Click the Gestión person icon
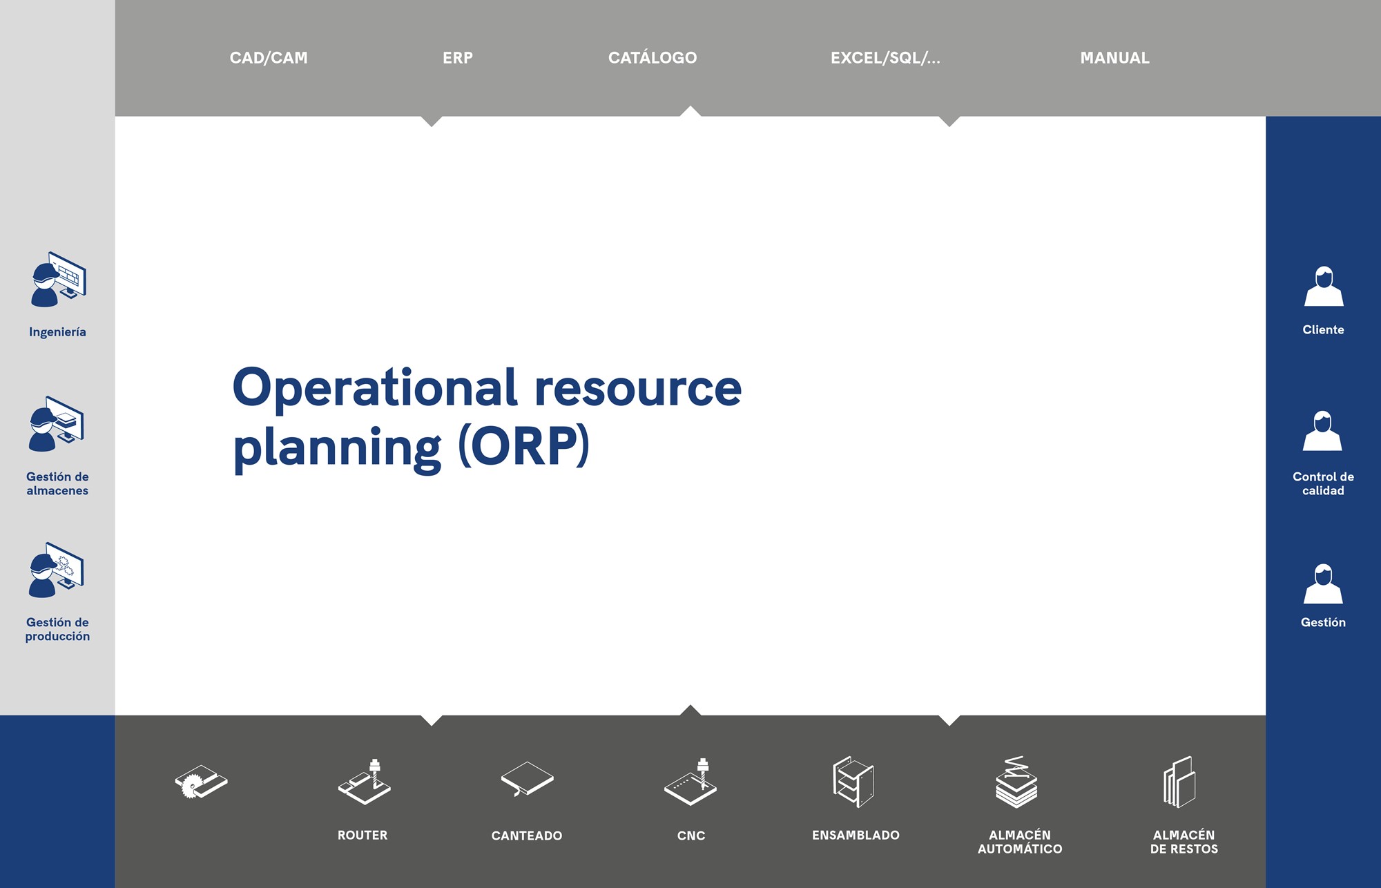The width and height of the screenshot is (1381, 888). coord(1322,584)
